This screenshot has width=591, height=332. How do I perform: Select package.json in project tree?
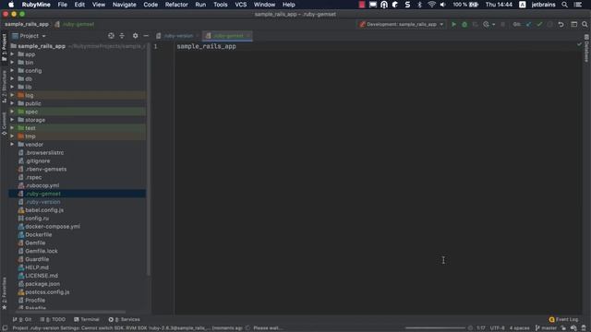tap(42, 284)
